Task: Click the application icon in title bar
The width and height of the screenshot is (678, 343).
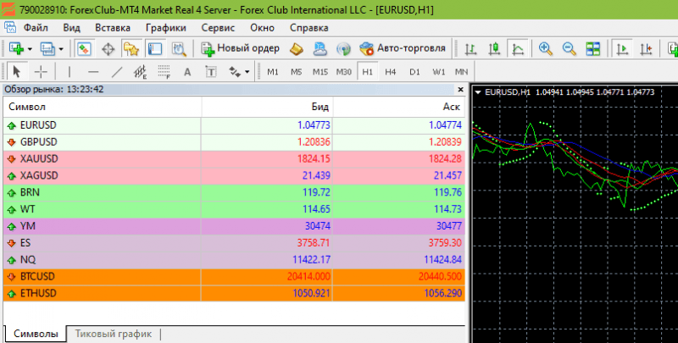Action: point(8,9)
